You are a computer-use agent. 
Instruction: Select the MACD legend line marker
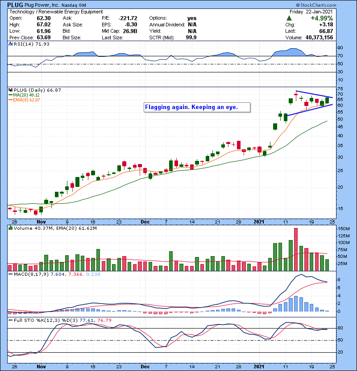coord(10,274)
